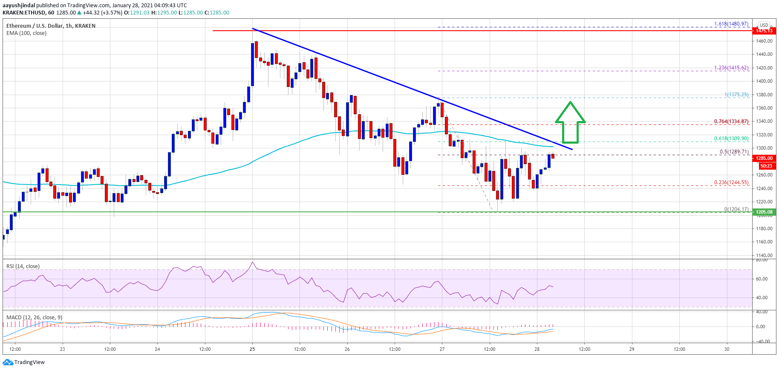Image resolution: width=779 pixels, height=370 pixels.
Task: Select the 1.618(1480.97) Fibonacci extension label
Action: (731, 24)
